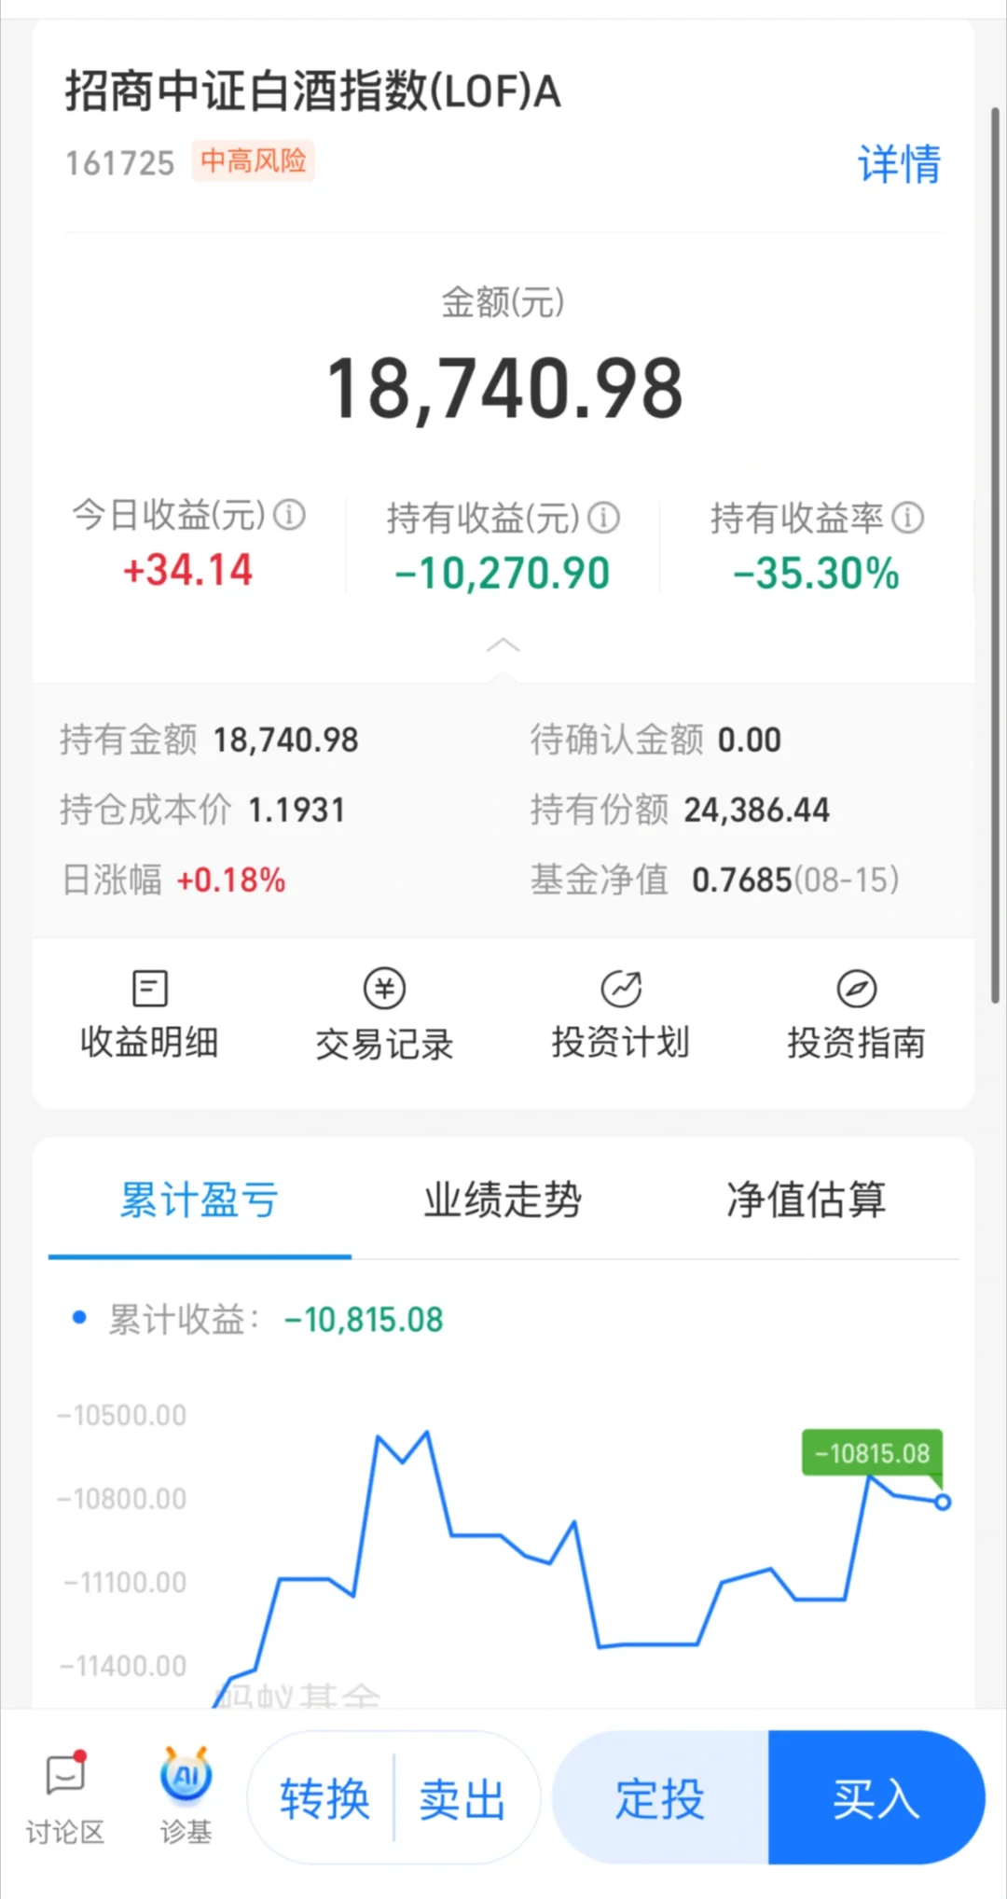Open 收益明细 earnings detail icon
This screenshot has width=1007, height=1899.
click(150, 989)
